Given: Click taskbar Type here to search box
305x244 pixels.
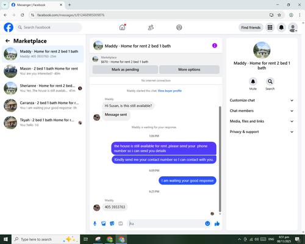Looking at the screenshot, I should [46, 239].
